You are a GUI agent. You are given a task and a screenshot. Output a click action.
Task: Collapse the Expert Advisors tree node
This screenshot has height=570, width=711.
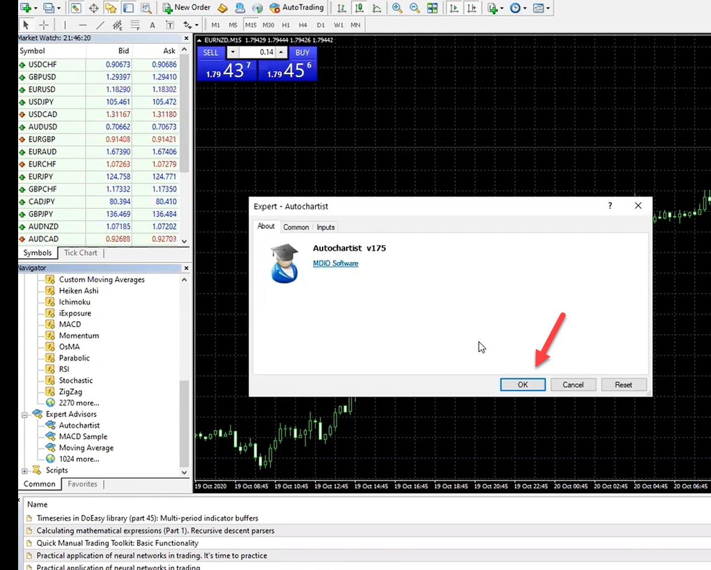(24, 415)
